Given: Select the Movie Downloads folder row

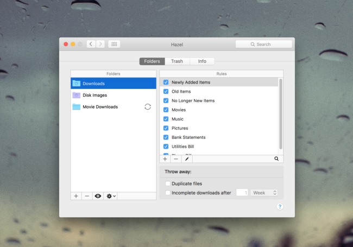Looking at the screenshot, I should coord(114,107).
